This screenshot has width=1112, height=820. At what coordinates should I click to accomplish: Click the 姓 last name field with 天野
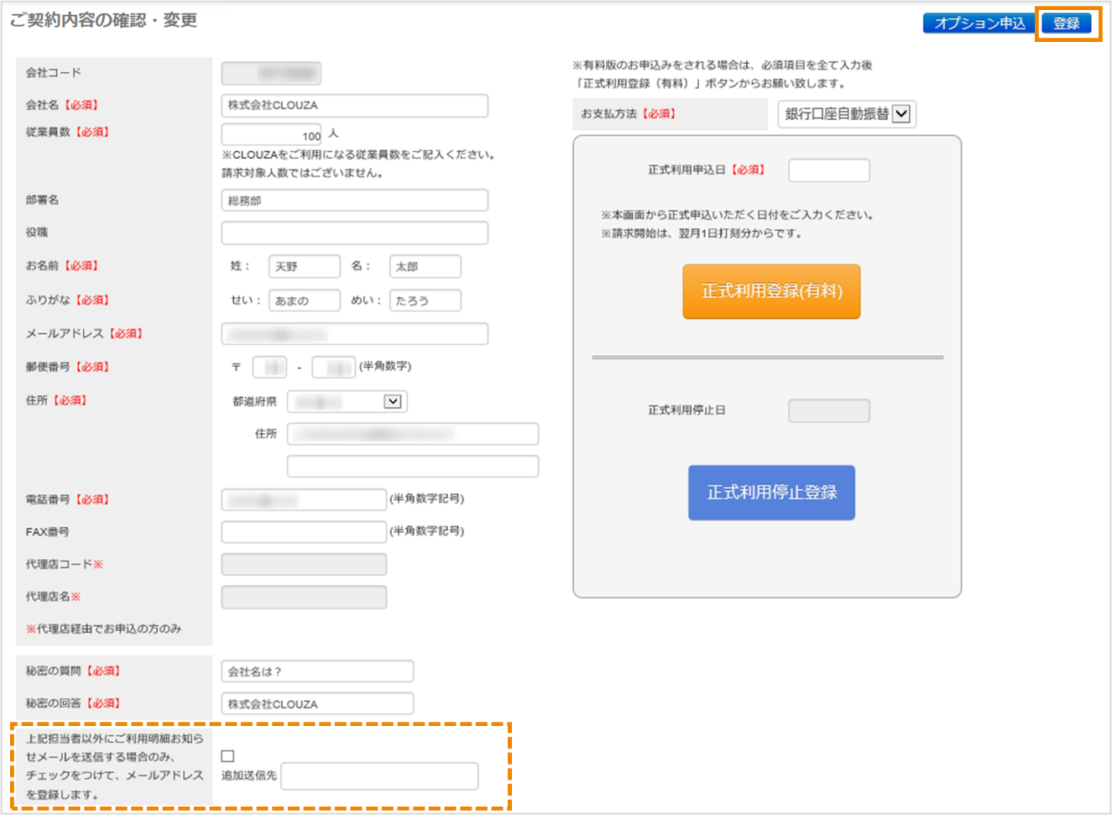coord(304,265)
